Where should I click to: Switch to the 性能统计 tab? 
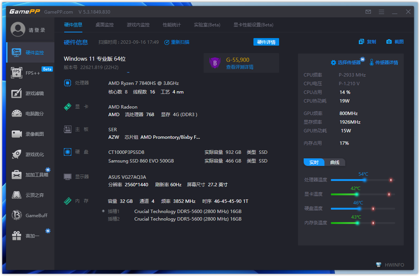(x=172, y=25)
